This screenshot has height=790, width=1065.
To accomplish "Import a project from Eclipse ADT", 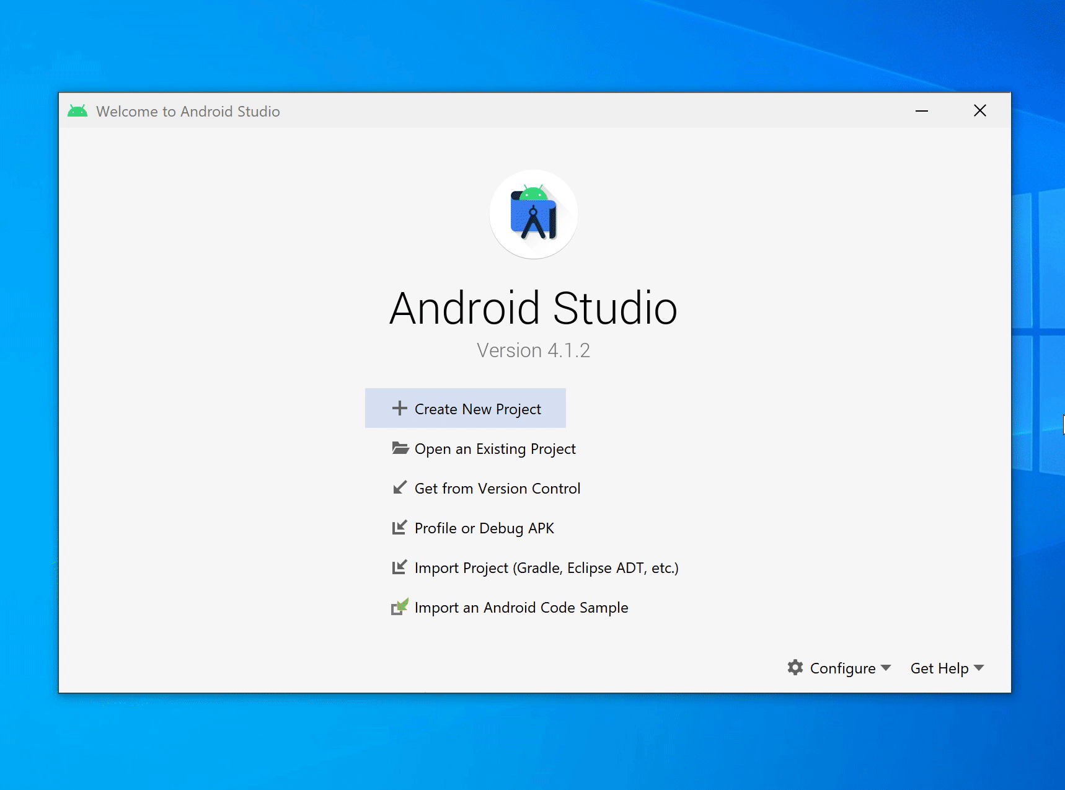I will pos(547,567).
